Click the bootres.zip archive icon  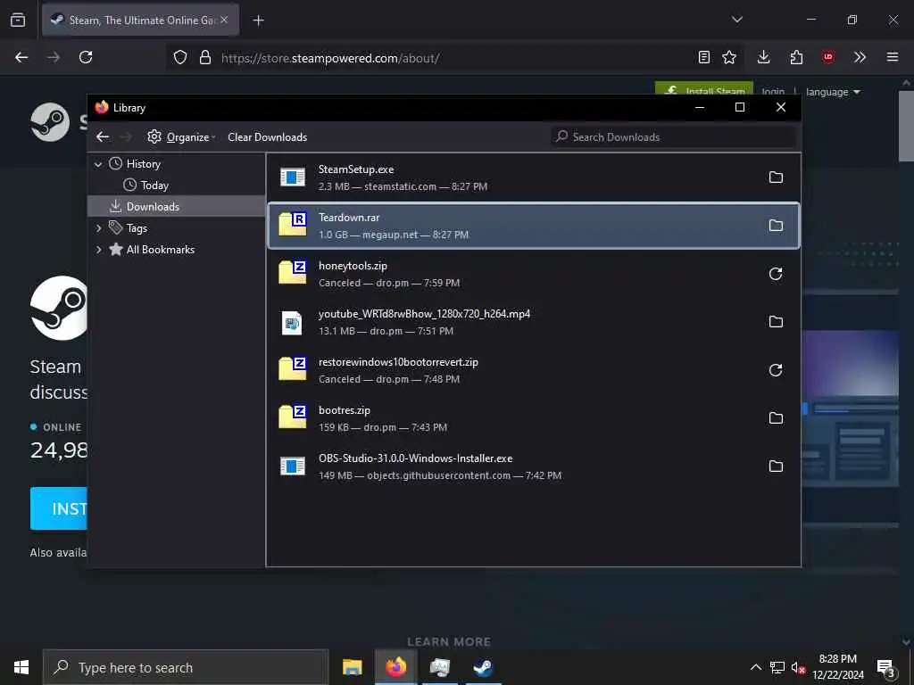click(292, 417)
